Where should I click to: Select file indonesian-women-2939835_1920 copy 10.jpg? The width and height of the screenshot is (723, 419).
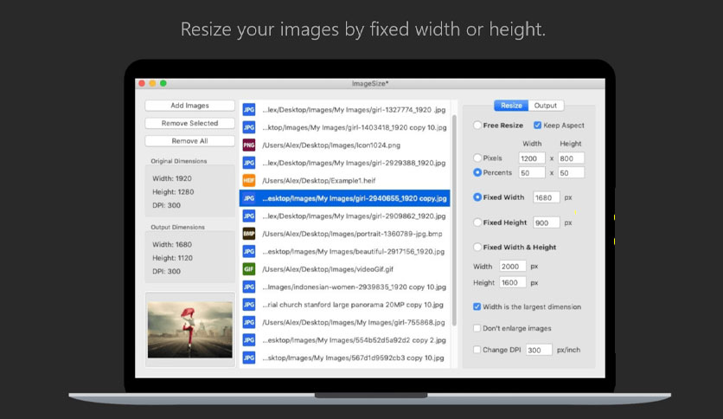click(x=344, y=287)
